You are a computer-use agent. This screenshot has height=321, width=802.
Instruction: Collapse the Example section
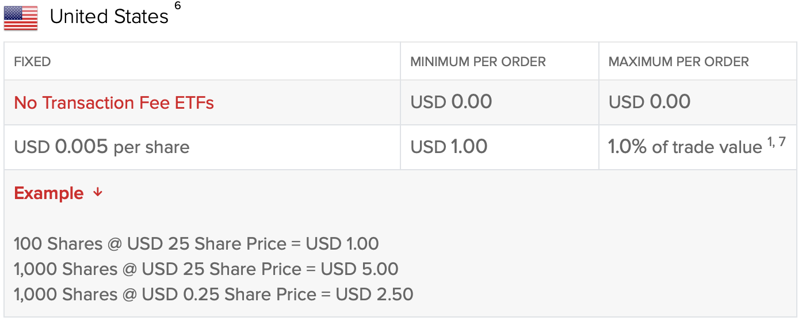[49, 193]
